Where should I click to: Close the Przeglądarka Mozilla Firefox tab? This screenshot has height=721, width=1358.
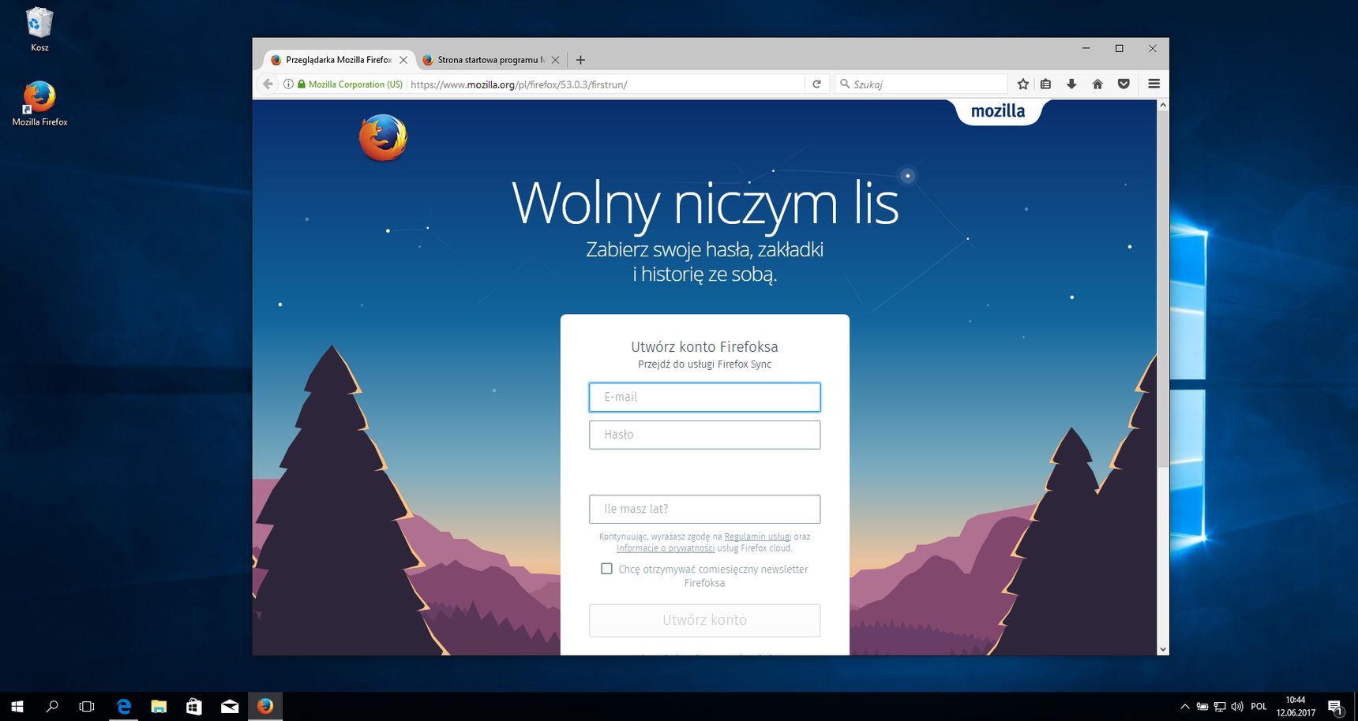pyautogui.click(x=403, y=60)
